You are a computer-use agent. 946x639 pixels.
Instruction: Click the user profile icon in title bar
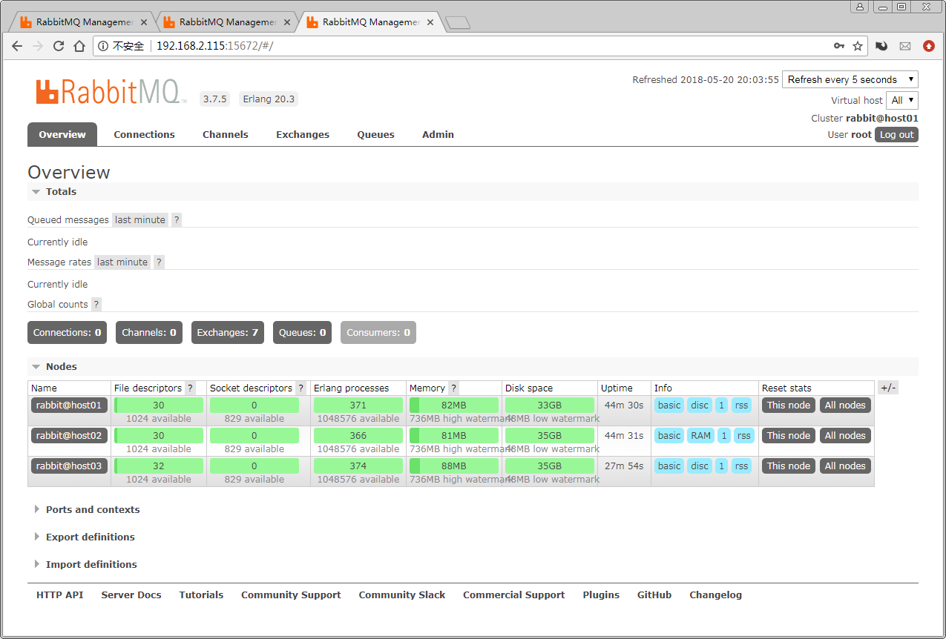pyautogui.click(x=859, y=7)
